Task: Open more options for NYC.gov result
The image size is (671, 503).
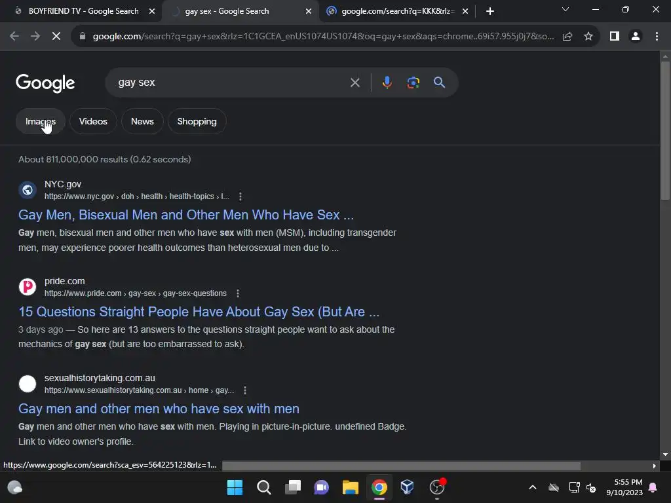Action: tap(240, 196)
